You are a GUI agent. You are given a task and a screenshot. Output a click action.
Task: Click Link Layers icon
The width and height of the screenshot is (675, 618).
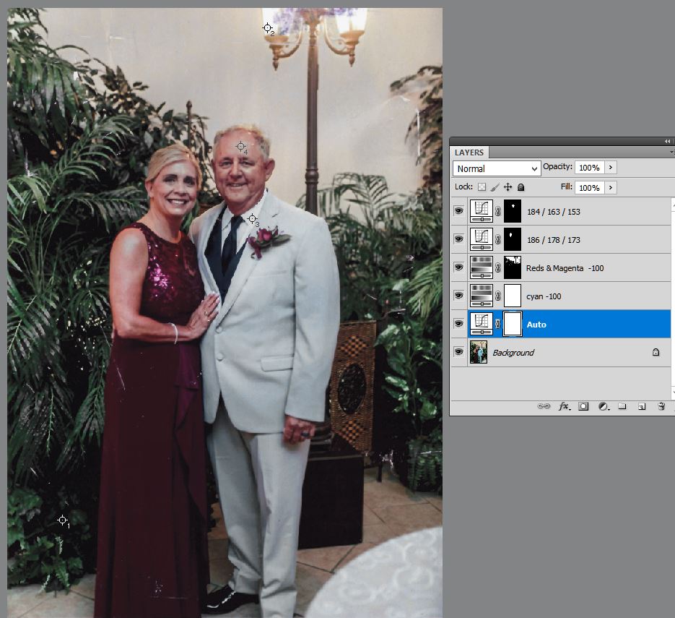(544, 406)
